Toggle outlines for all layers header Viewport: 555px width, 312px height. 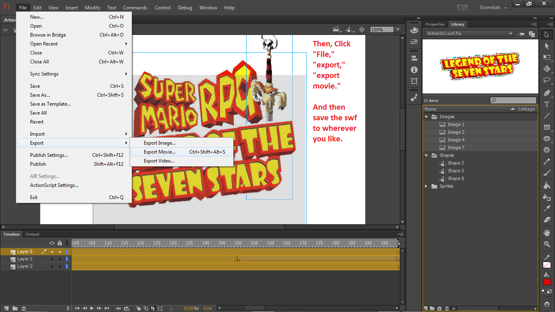tap(67, 243)
